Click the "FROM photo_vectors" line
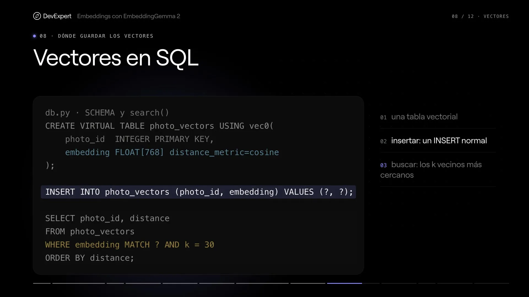 pos(90,232)
